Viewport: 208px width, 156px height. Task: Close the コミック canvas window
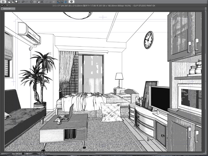click(x=2, y=6)
